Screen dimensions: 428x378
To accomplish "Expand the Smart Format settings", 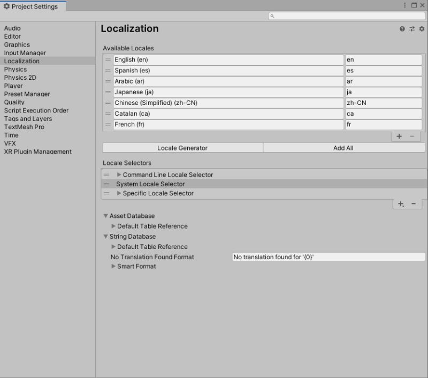I will [113, 266].
